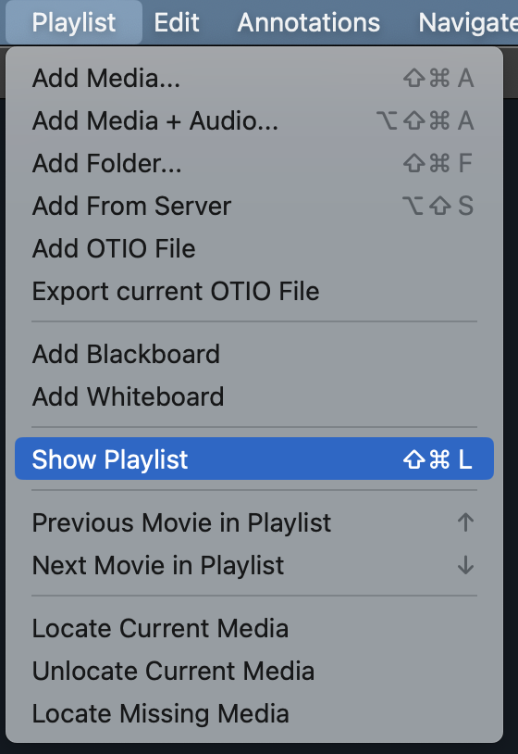The image size is (518, 754).
Task: Open the Navigate menu
Action: click(468, 22)
